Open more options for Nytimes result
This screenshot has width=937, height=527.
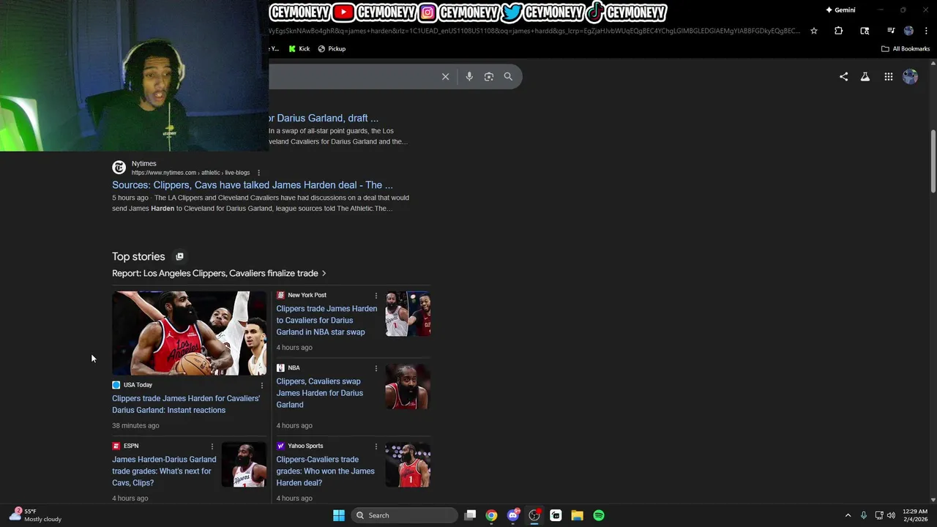(258, 173)
